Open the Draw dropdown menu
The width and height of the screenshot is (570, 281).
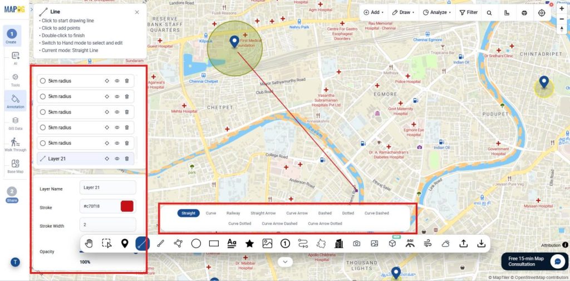403,12
